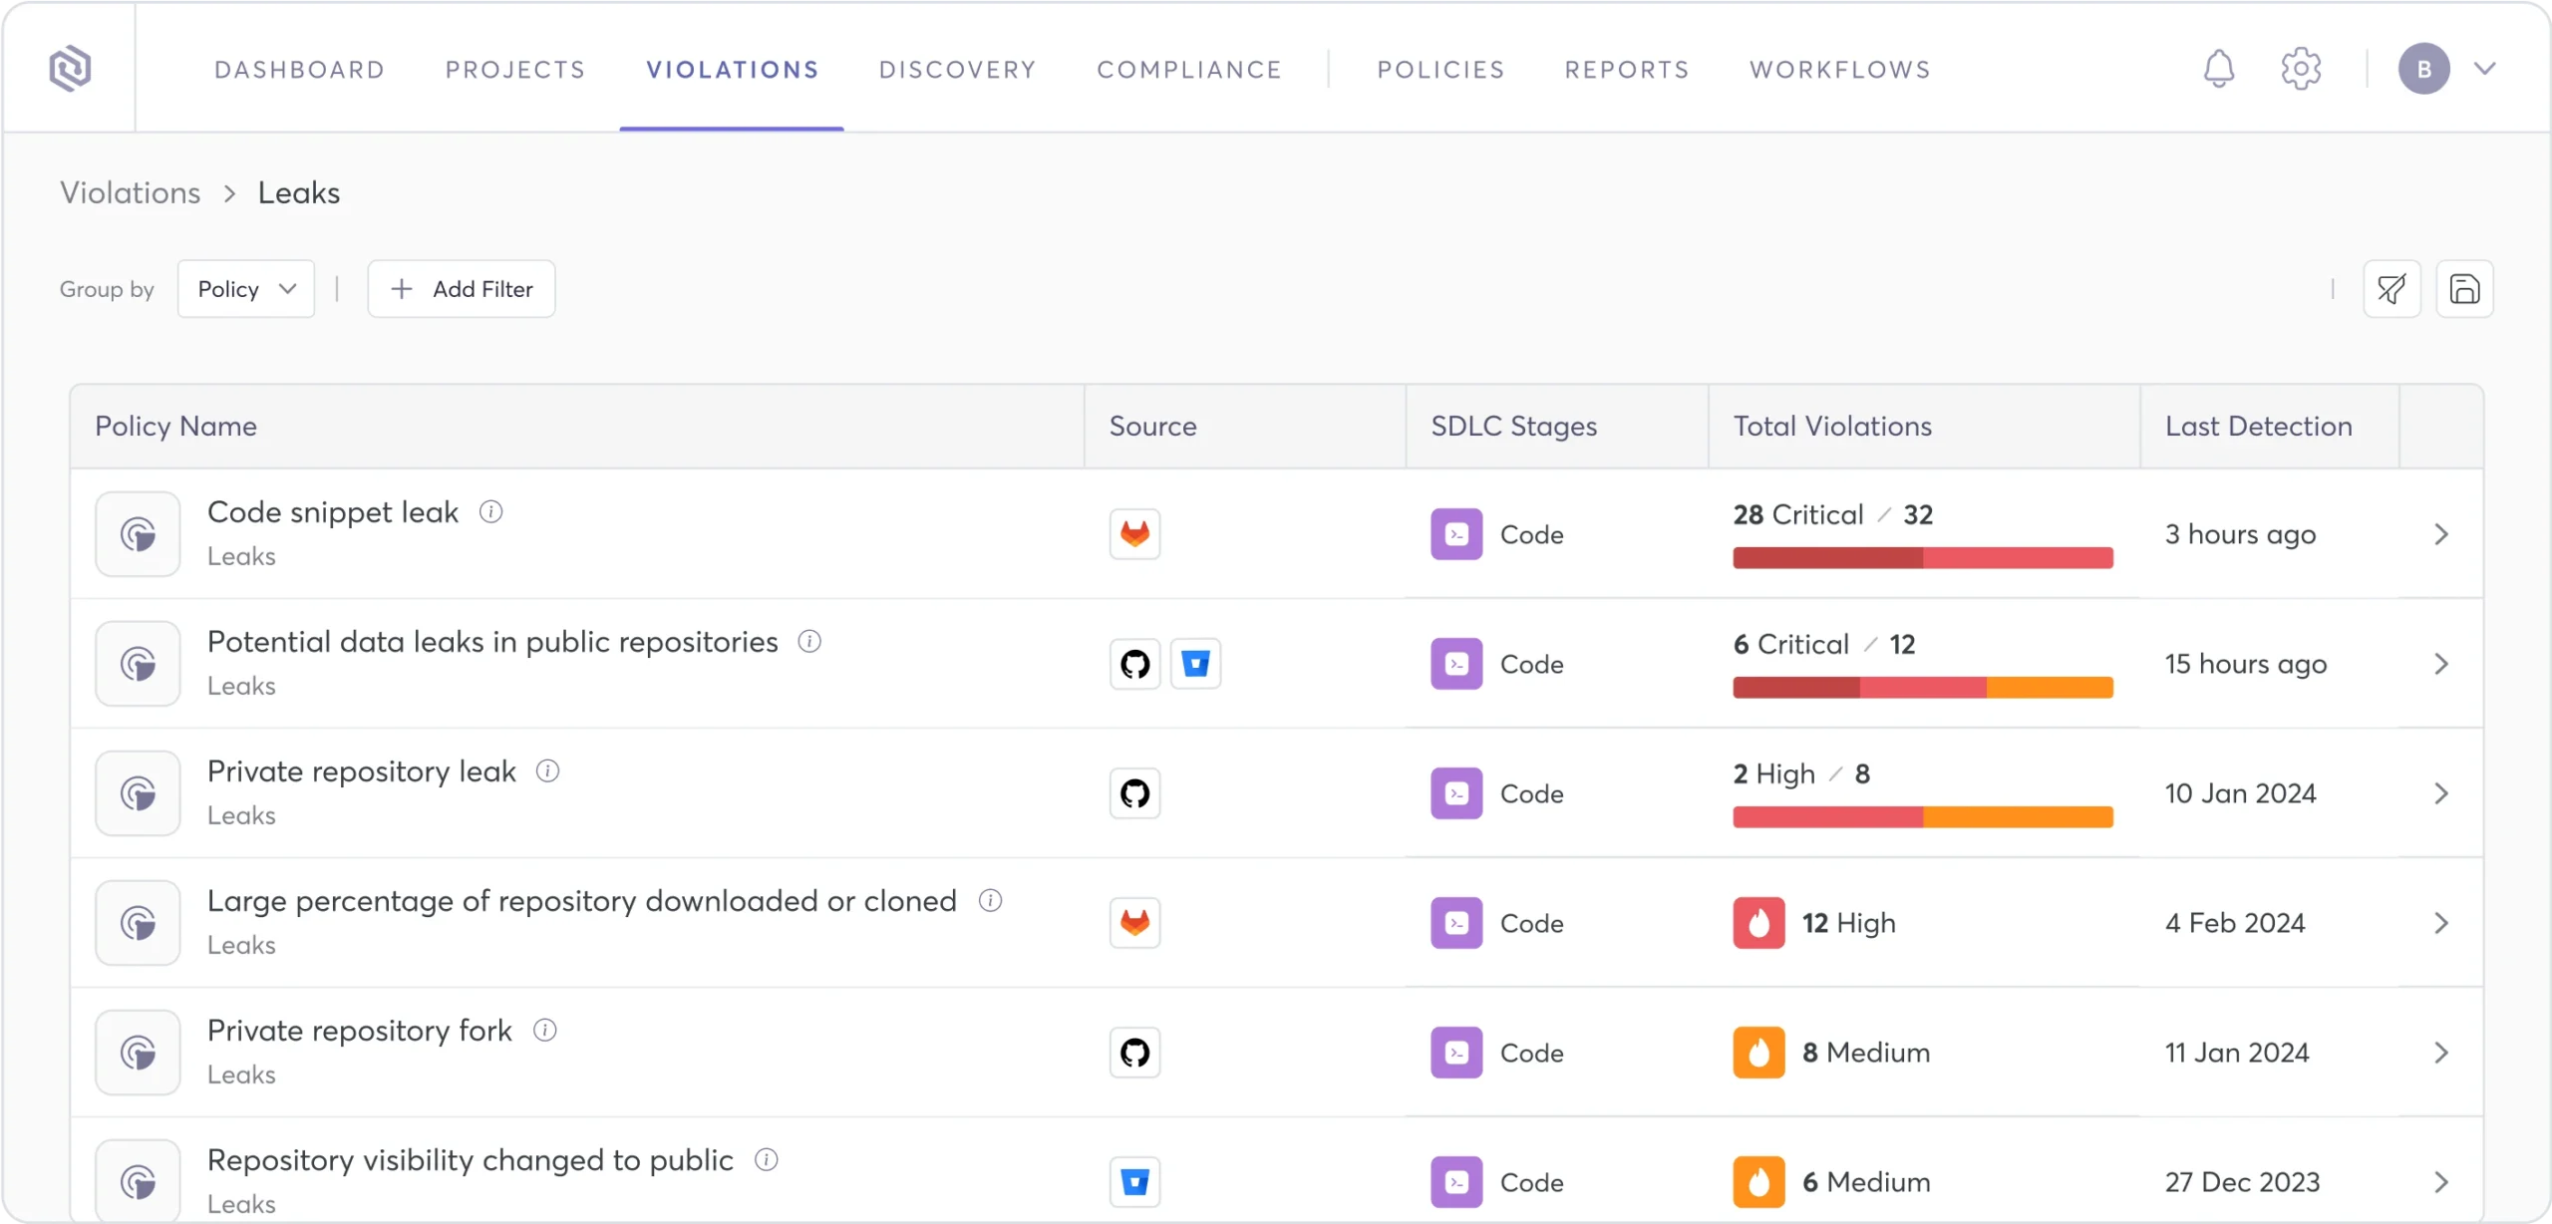
Task: Open the Group by Policy dropdown
Action: click(246, 289)
